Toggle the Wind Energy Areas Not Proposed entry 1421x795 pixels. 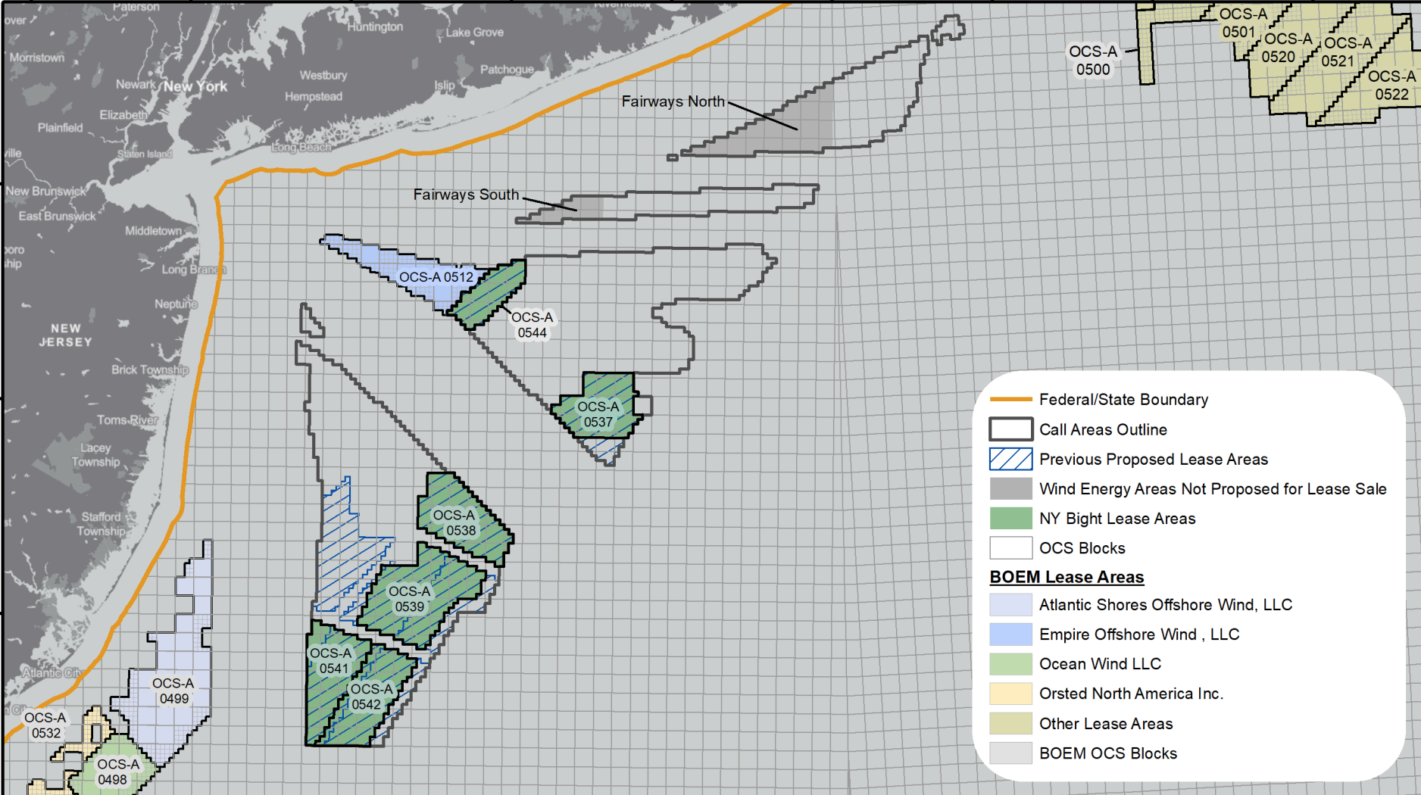tap(1010, 488)
